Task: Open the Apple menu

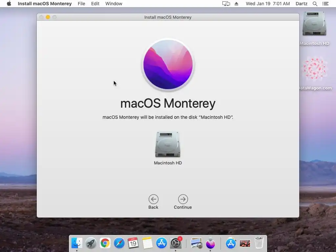Action: 9,4
